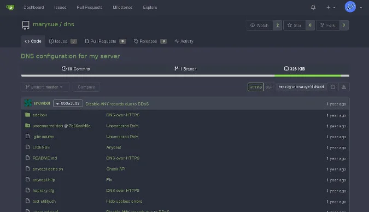Toggle Watch on this repository

(260, 25)
